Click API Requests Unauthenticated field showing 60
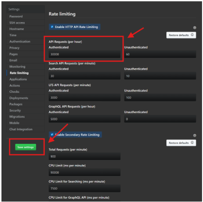Viewport: 203px width, 202px height. click(160, 54)
